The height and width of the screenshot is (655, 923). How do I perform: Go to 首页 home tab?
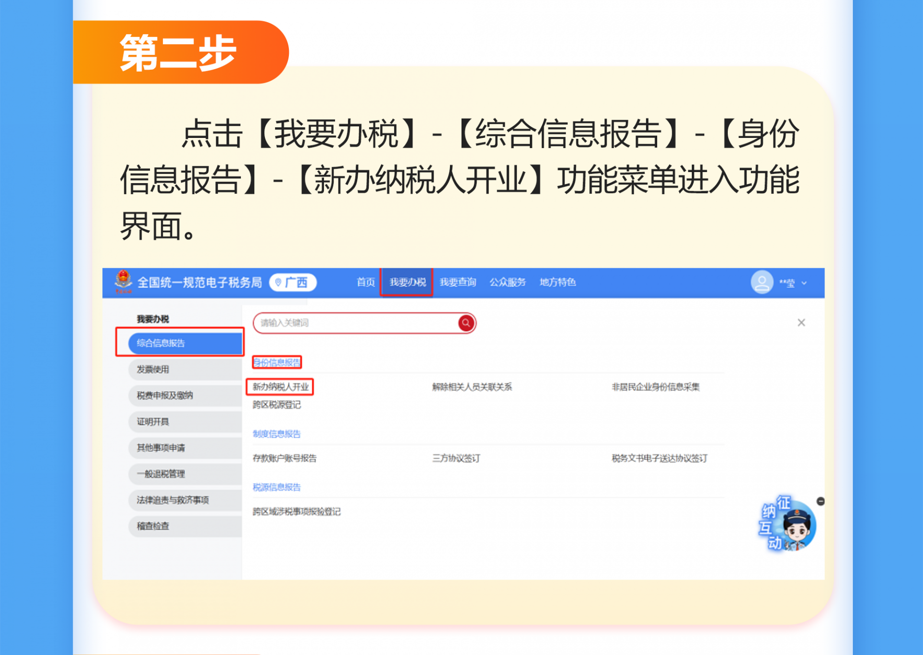pos(365,282)
